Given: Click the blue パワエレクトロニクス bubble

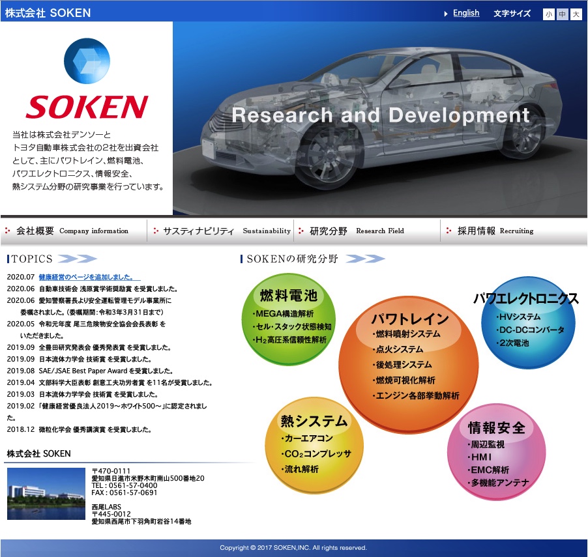Looking at the screenshot, I should point(528,322).
